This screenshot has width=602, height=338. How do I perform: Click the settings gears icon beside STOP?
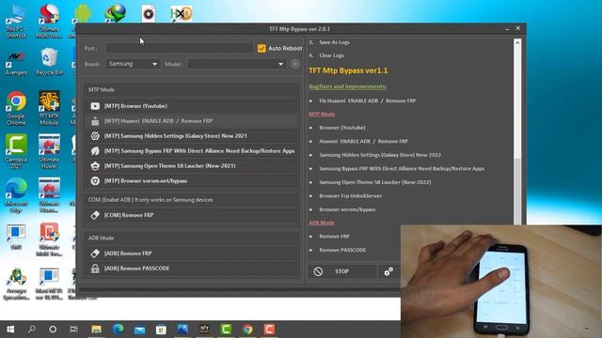coord(388,271)
